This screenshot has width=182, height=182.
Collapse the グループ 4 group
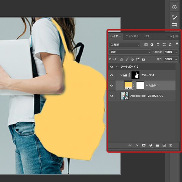click(121, 75)
